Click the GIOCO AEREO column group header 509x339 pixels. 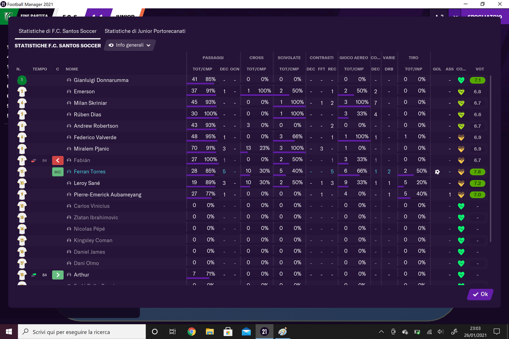click(354, 58)
